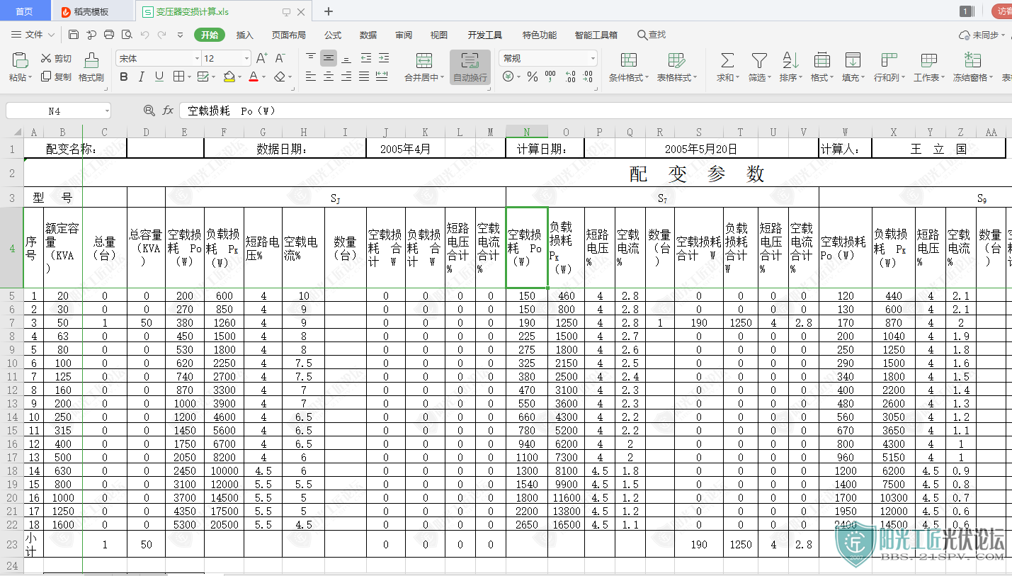The width and height of the screenshot is (1012, 576).
Task: Click the decrease indent icon
Action: point(366,58)
